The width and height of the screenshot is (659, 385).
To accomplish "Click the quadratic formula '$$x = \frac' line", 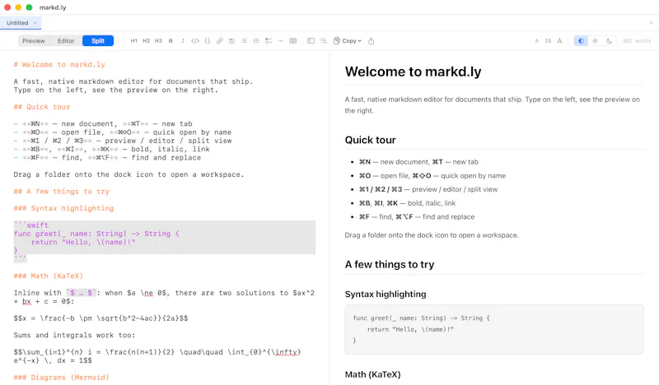I will pyautogui.click(x=100, y=318).
